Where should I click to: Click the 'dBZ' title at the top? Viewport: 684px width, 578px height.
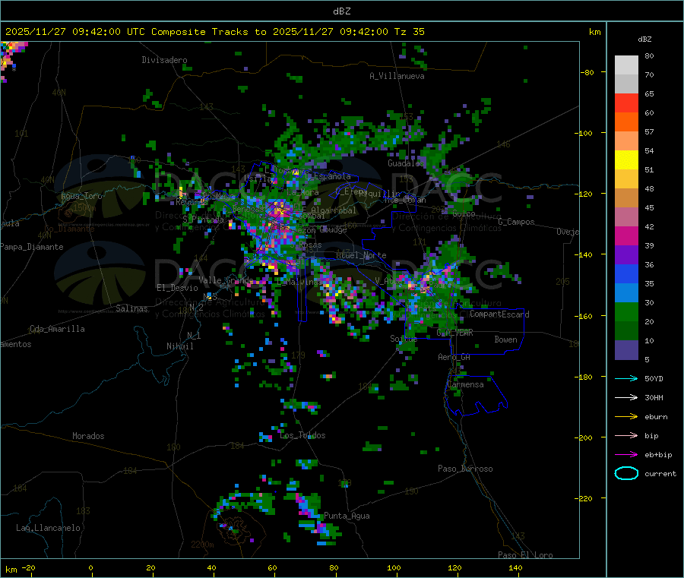pos(341,11)
